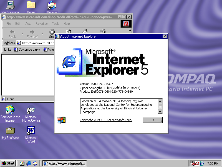Open the Tools menu in the browser
This screenshot has width=222, height=167.
tap(56, 24)
